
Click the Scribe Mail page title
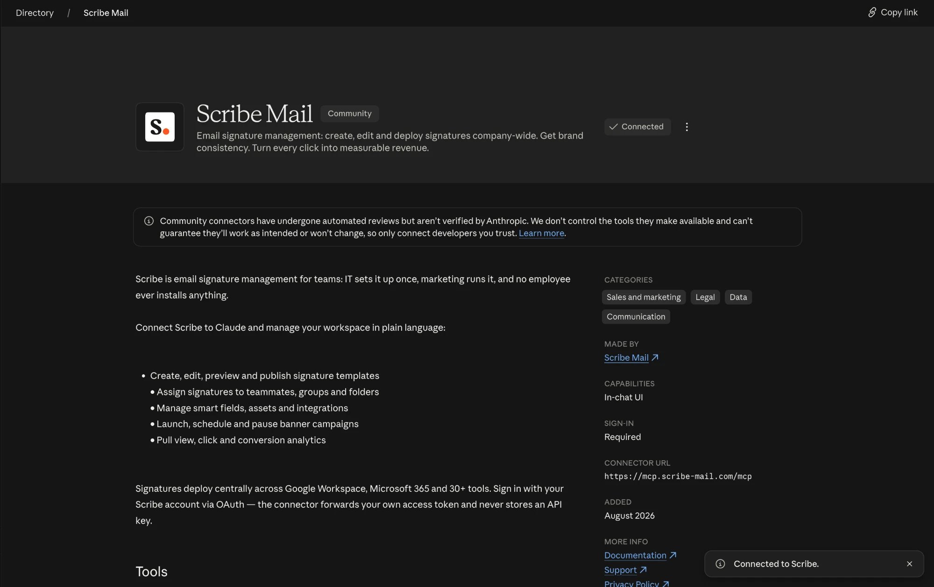click(x=255, y=113)
